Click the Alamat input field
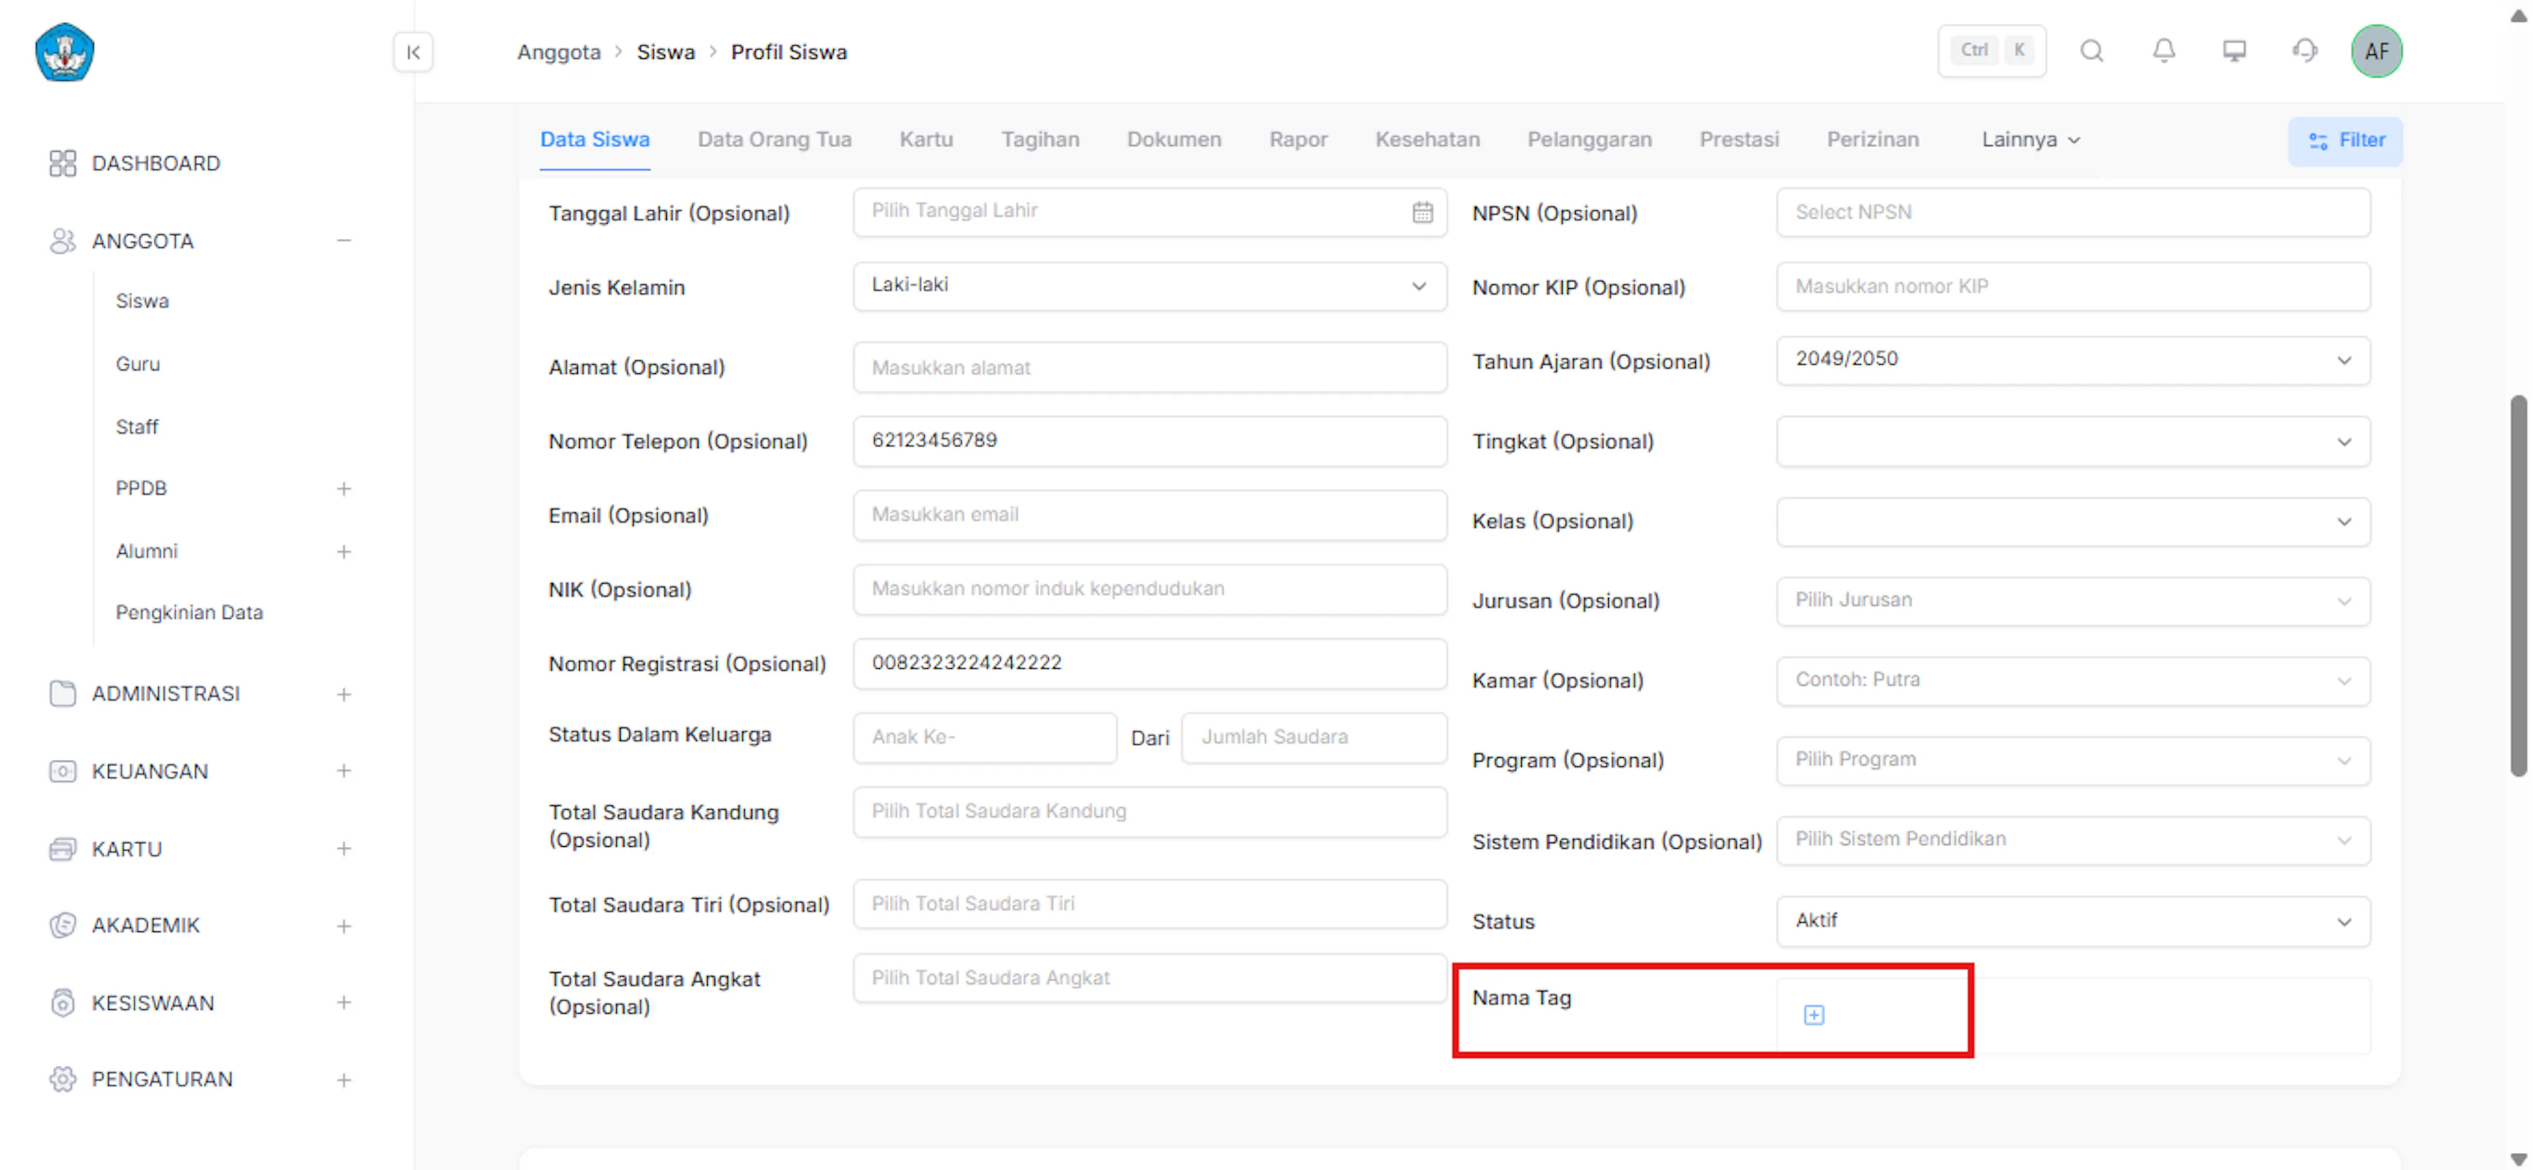Viewport: 2533px width, 1170px height. (x=1150, y=367)
